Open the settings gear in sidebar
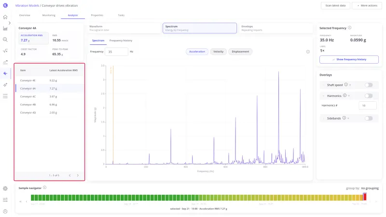Viewport: 386px width, 217px height. (5, 189)
